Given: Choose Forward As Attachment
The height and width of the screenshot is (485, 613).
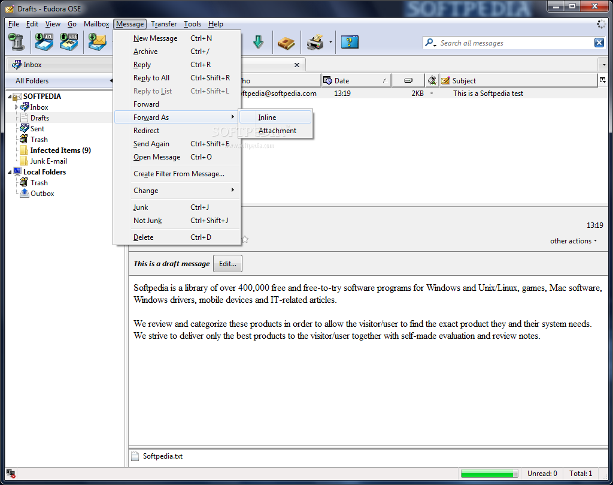Looking at the screenshot, I should click(275, 130).
